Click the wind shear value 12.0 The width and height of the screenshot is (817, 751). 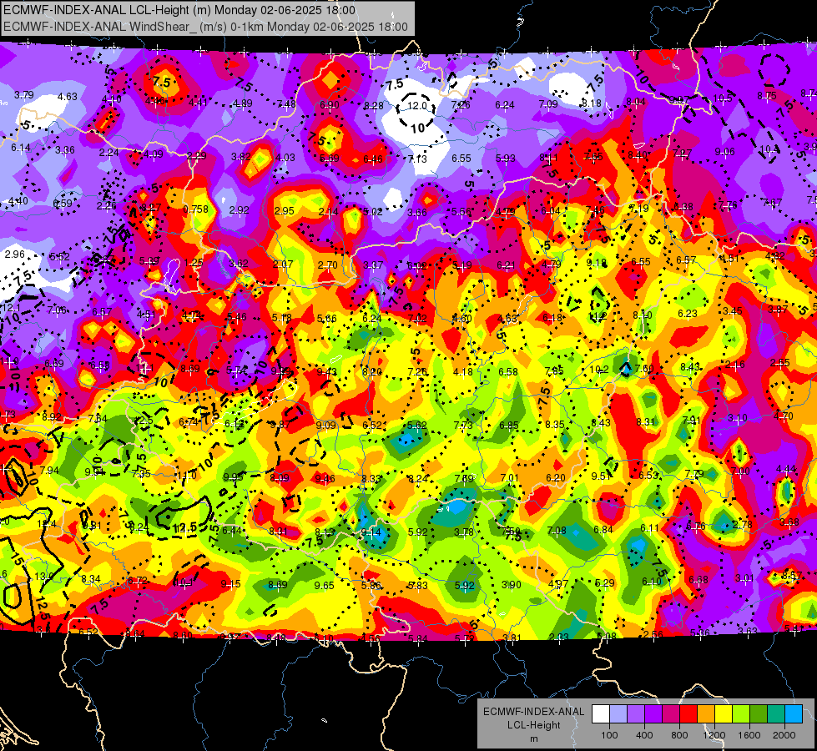click(x=416, y=106)
